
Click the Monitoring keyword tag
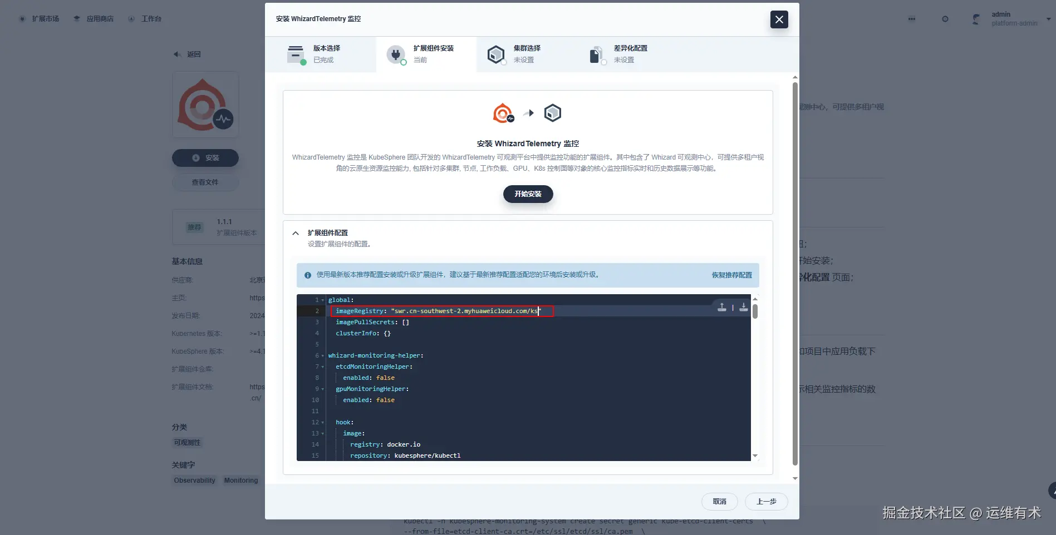tap(241, 480)
